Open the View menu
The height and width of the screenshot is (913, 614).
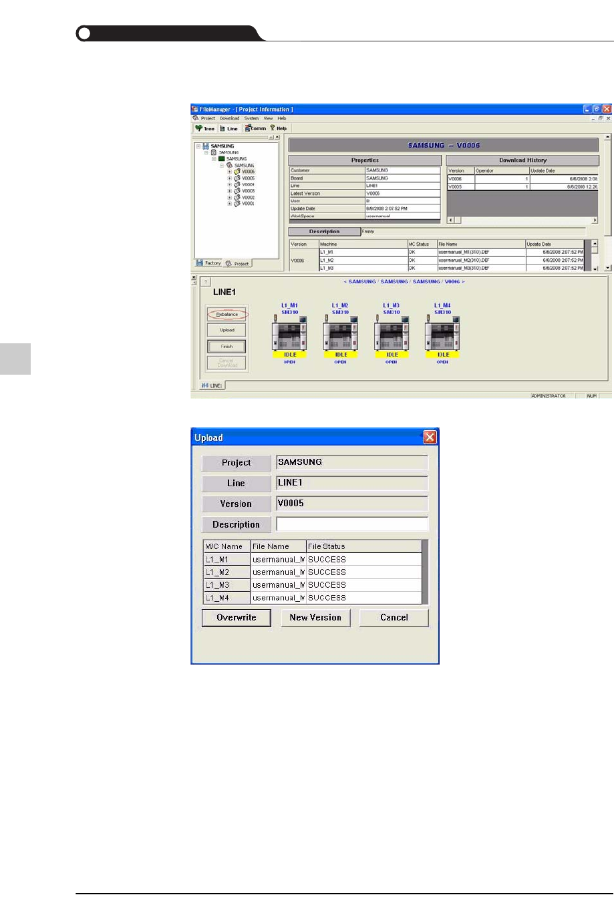coord(268,118)
